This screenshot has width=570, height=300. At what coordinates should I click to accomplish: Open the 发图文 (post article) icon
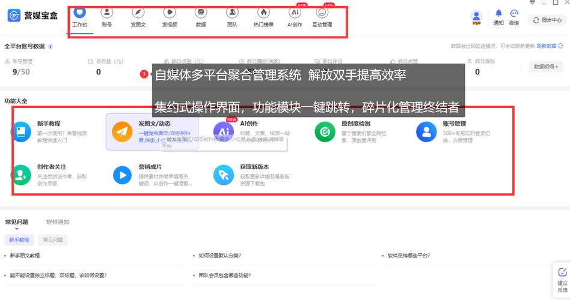point(138,13)
